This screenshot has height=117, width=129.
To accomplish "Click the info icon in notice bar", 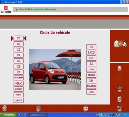I will (x=16, y=9).
